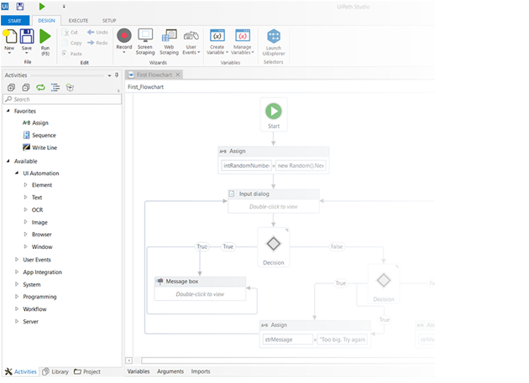Click the Copy command

point(72,43)
